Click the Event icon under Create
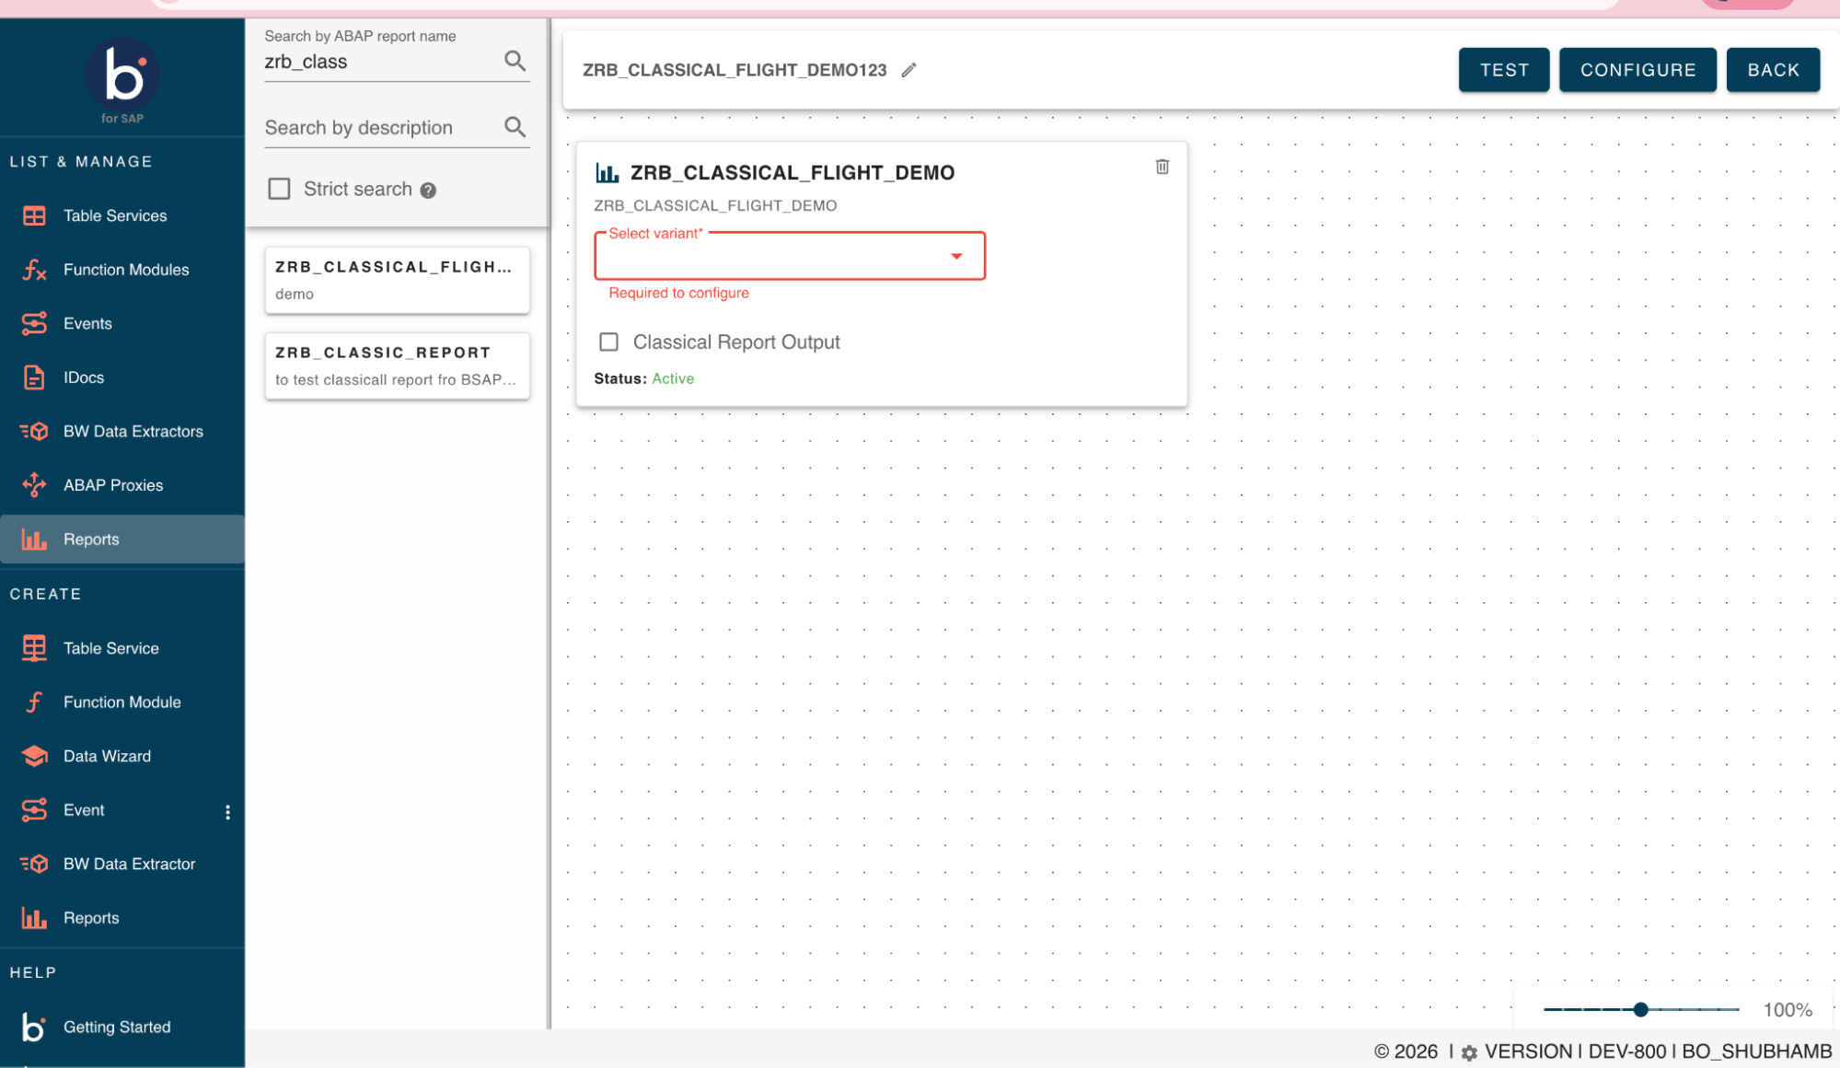This screenshot has width=1840, height=1068. (34, 810)
